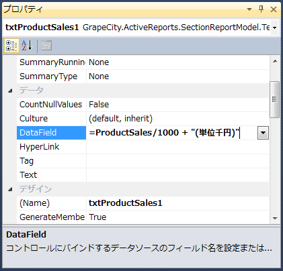The height and width of the screenshot is (271, 283).
Task: Open the window position dropdown arrow in title bar
Action: pos(249,9)
